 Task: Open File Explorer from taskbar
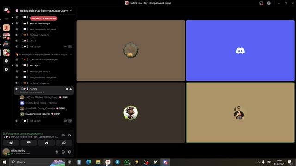[99, 162]
